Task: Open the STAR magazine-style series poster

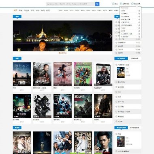Action: pyautogui.click(x=83, y=143)
